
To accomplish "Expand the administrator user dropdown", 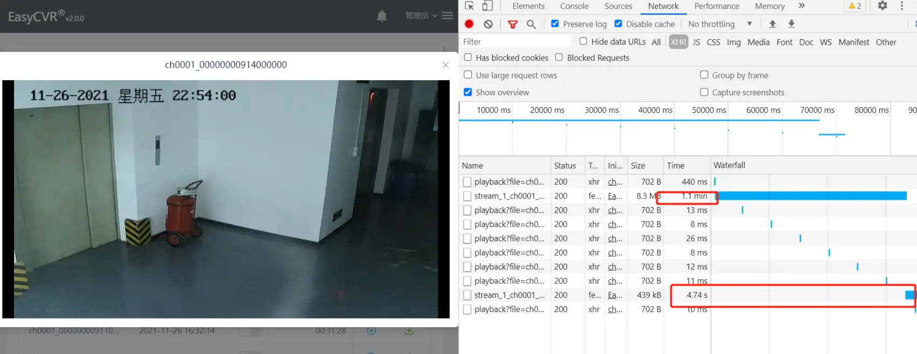I will [x=421, y=16].
